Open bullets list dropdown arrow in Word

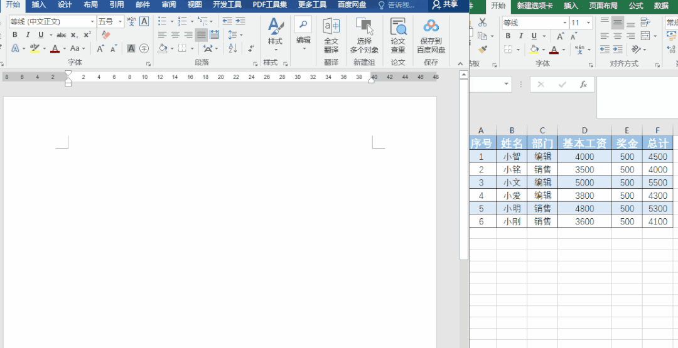(x=171, y=21)
